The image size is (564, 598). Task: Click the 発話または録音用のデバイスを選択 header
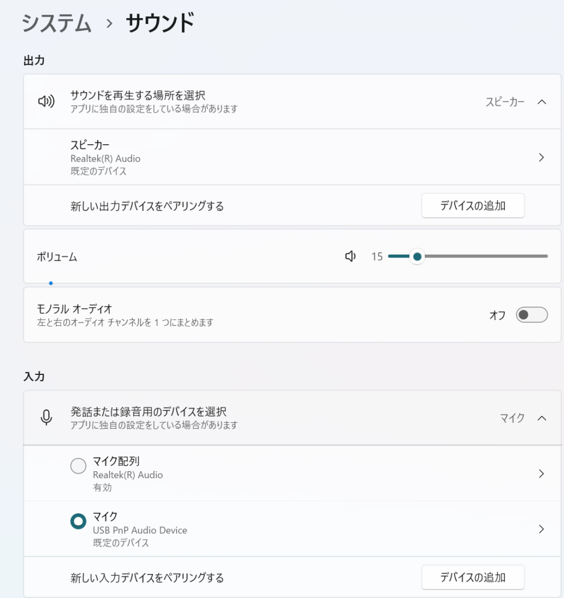pyautogui.click(x=148, y=418)
